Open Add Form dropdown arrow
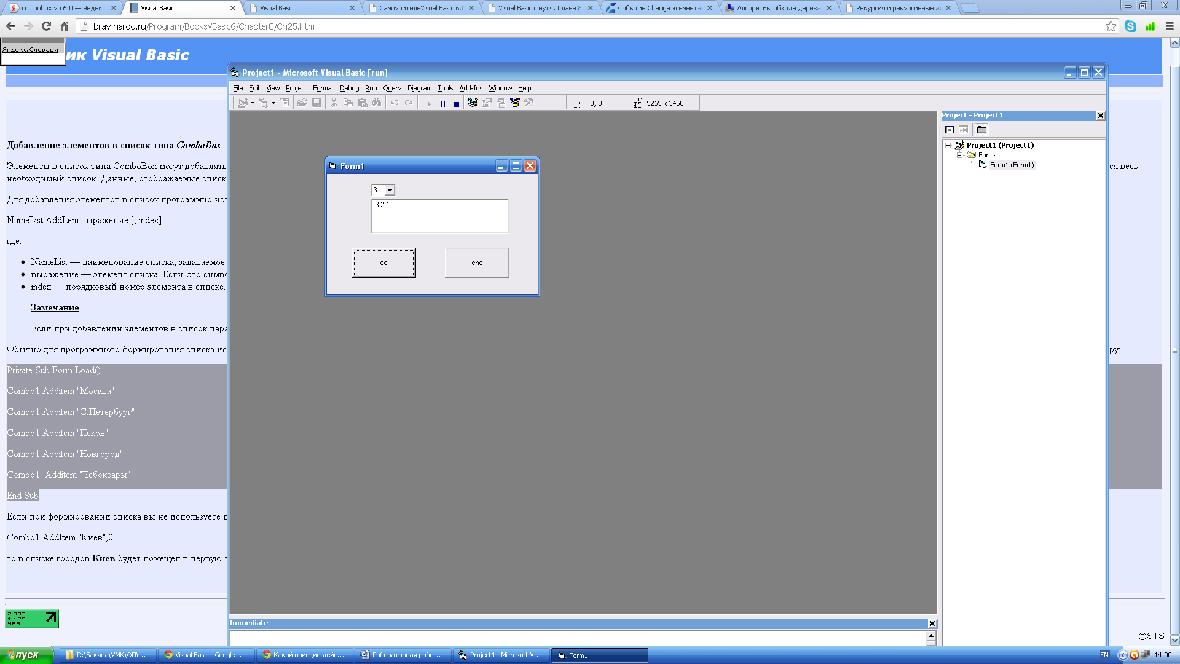This screenshot has height=664, width=1180. pos(273,103)
